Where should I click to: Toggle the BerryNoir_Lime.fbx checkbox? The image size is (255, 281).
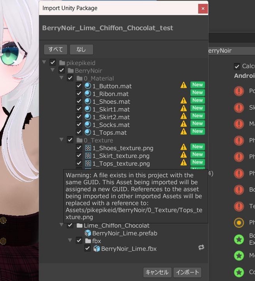(88, 248)
